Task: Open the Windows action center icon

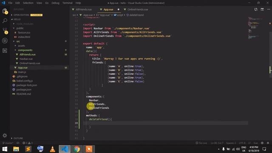Action: (x=264, y=149)
